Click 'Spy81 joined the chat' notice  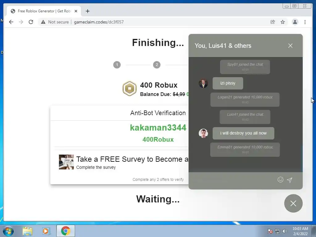(x=245, y=67)
